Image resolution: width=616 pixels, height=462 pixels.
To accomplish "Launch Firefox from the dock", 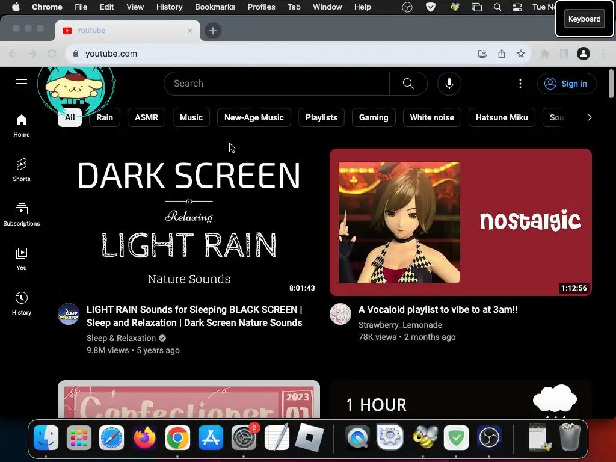I will point(144,437).
